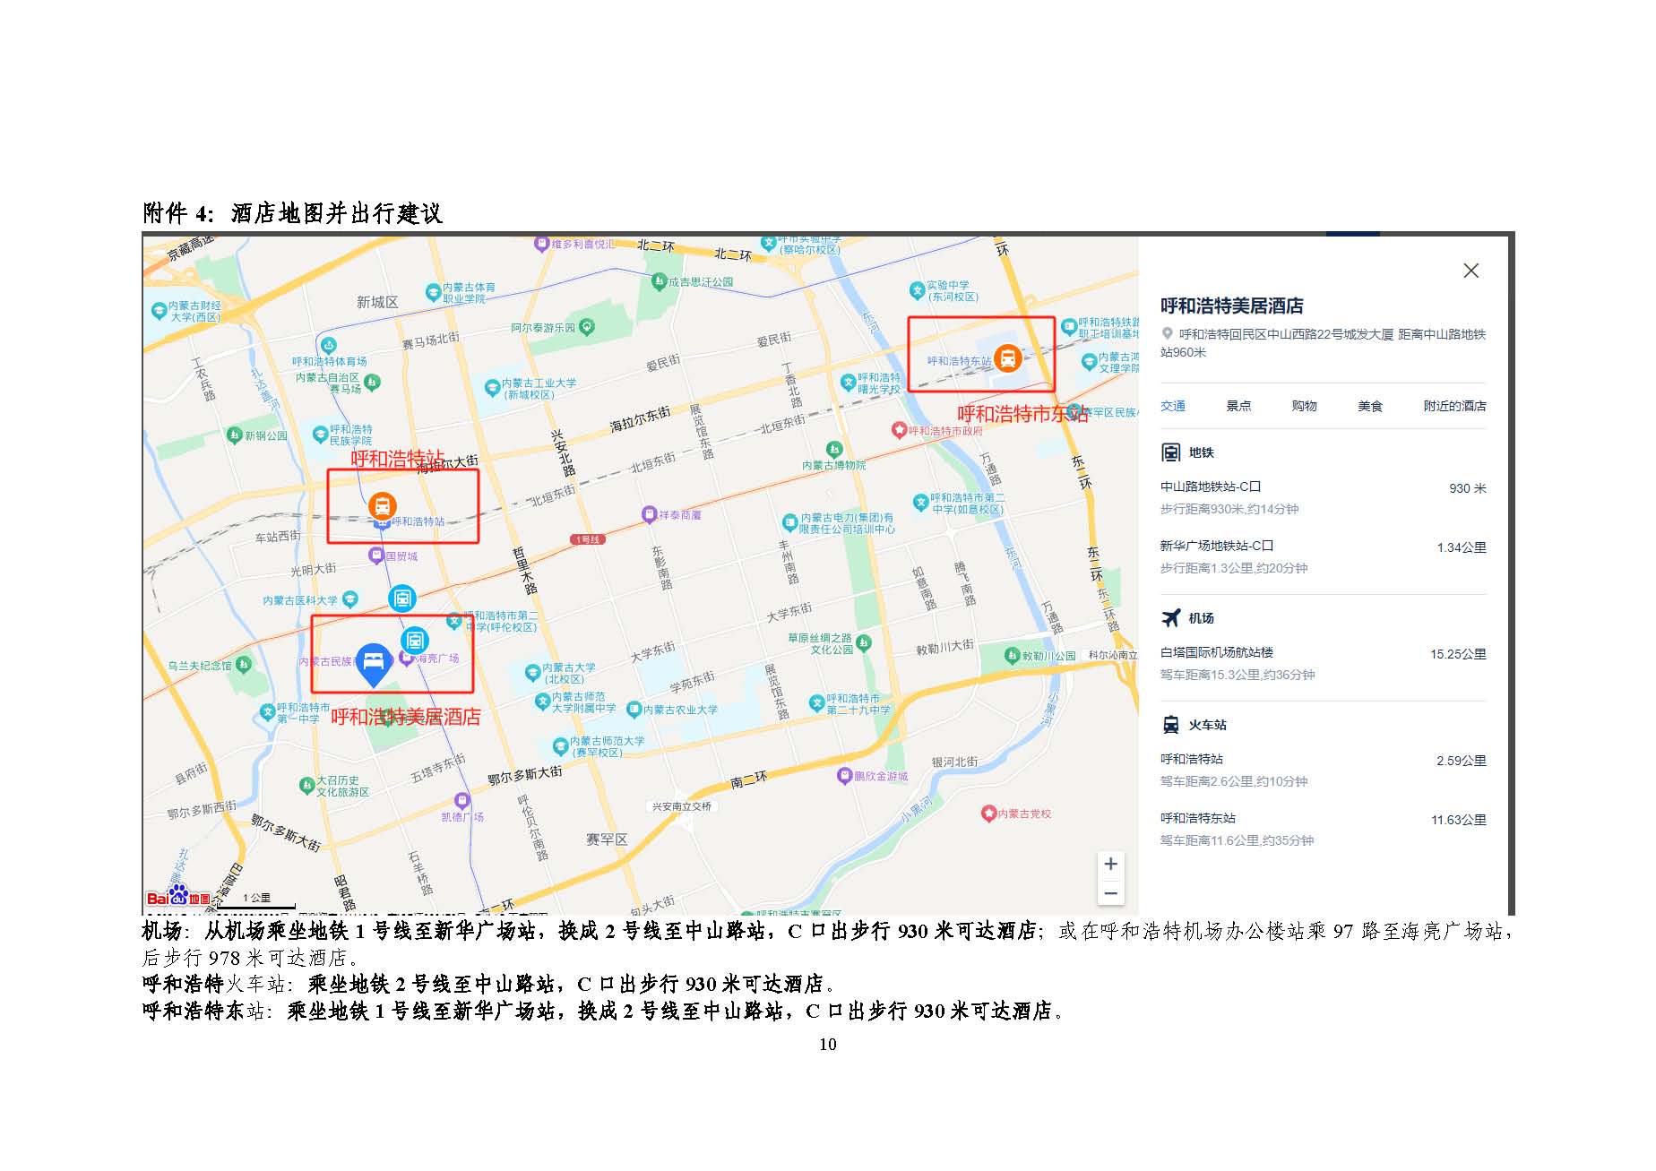The height and width of the screenshot is (1171, 1656).
Task: Click the 内蒙古博物院 park marker
Action: click(834, 449)
